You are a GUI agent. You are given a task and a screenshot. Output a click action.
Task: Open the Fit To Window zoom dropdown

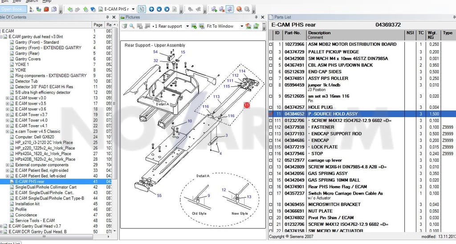click(x=241, y=26)
